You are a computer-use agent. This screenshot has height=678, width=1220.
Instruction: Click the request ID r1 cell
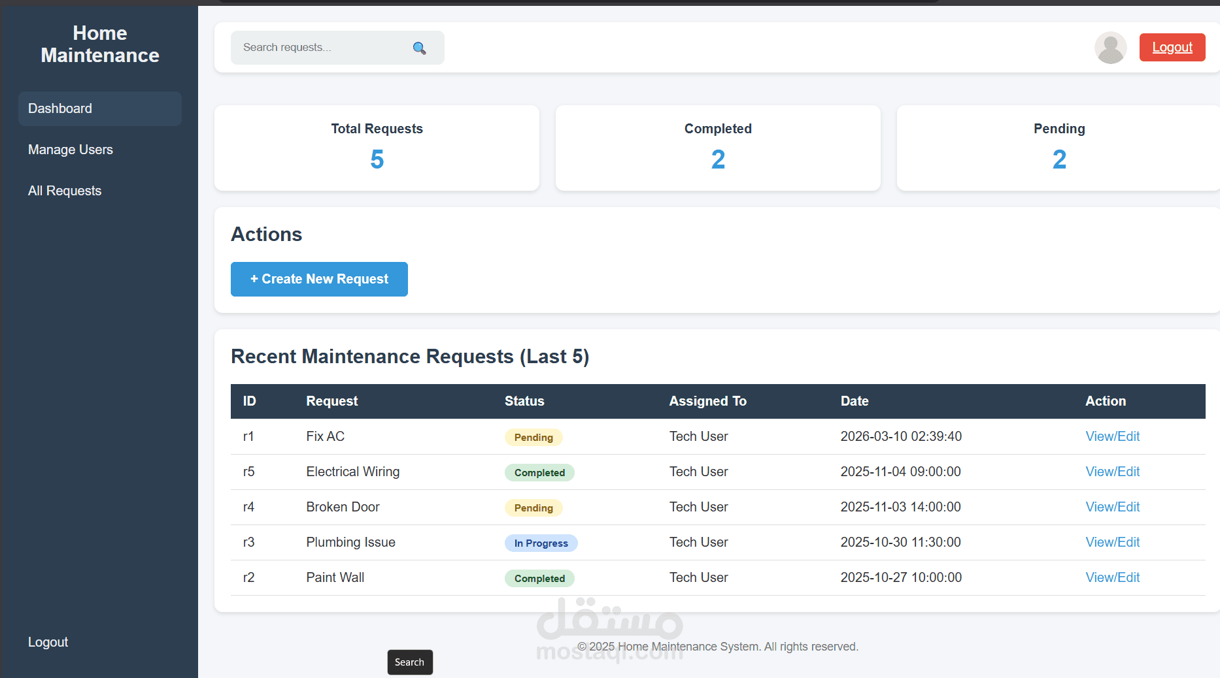click(x=248, y=436)
